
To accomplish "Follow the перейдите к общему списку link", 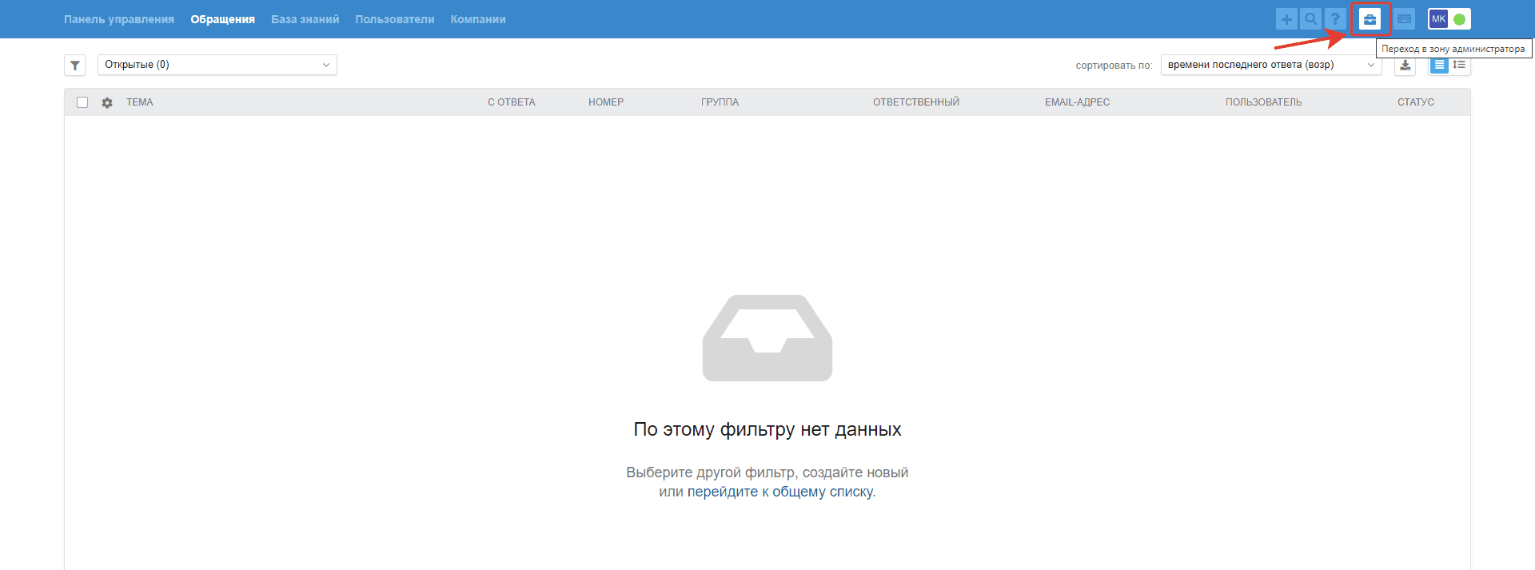I will pos(780,492).
